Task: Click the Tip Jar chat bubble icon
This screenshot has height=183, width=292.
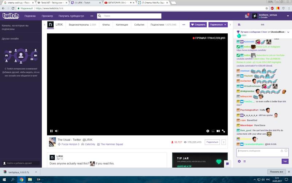Action: pos(227,164)
